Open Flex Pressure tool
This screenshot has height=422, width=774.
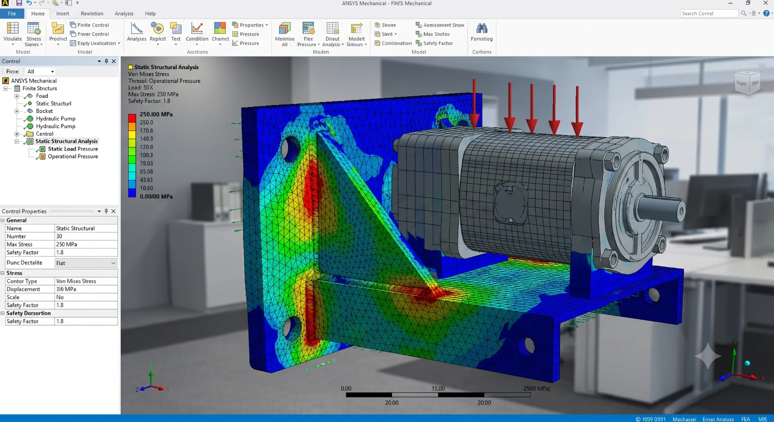tap(308, 34)
